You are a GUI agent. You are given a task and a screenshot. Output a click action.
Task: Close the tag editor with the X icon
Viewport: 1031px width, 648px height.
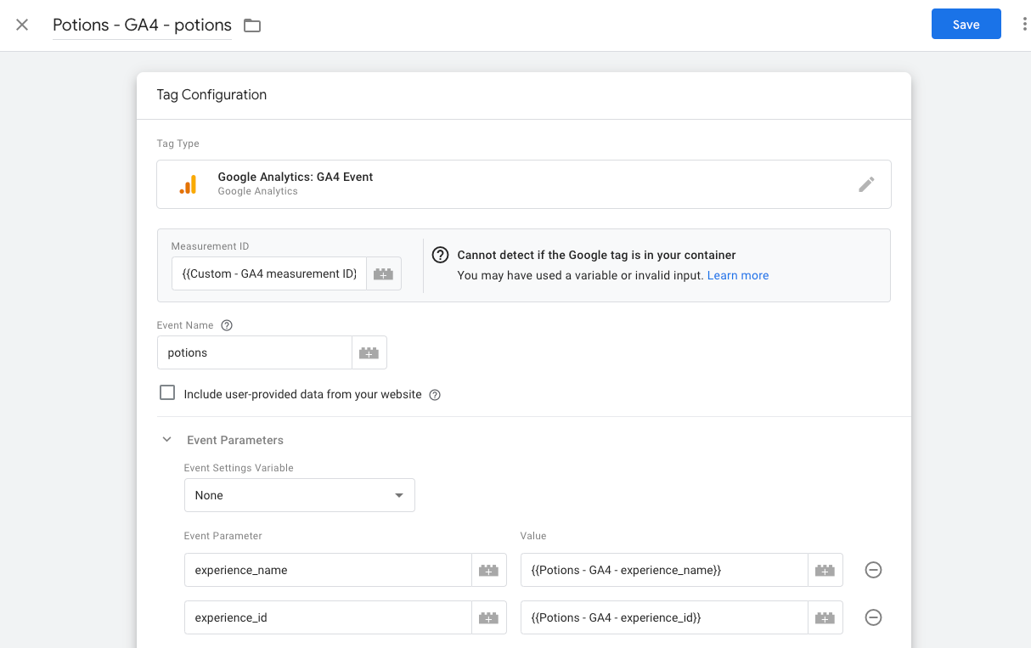[x=22, y=25]
